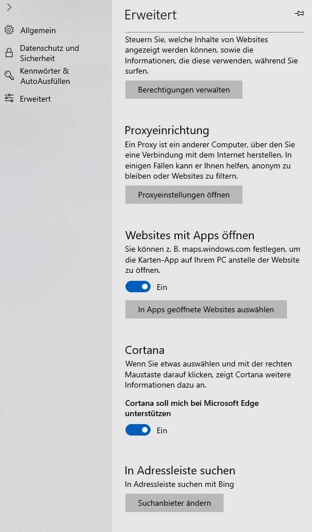The image size is (312, 532).
Task: Click the lock icon for Datenschutz
Action: [x=9, y=53]
